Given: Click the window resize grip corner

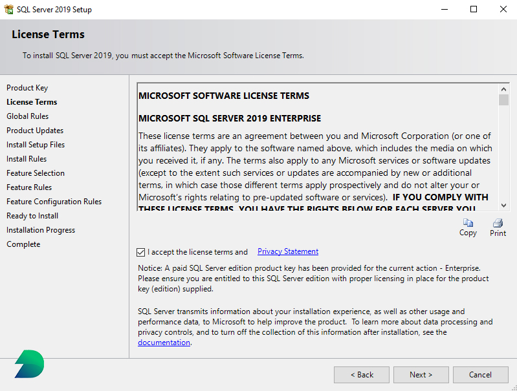Looking at the screenshot, I should [x=514, y=388].
